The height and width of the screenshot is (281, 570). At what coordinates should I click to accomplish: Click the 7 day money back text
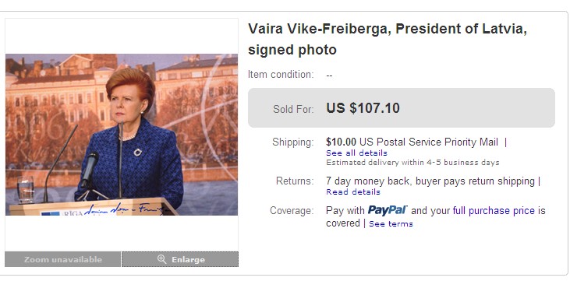[x=367, y=181]
